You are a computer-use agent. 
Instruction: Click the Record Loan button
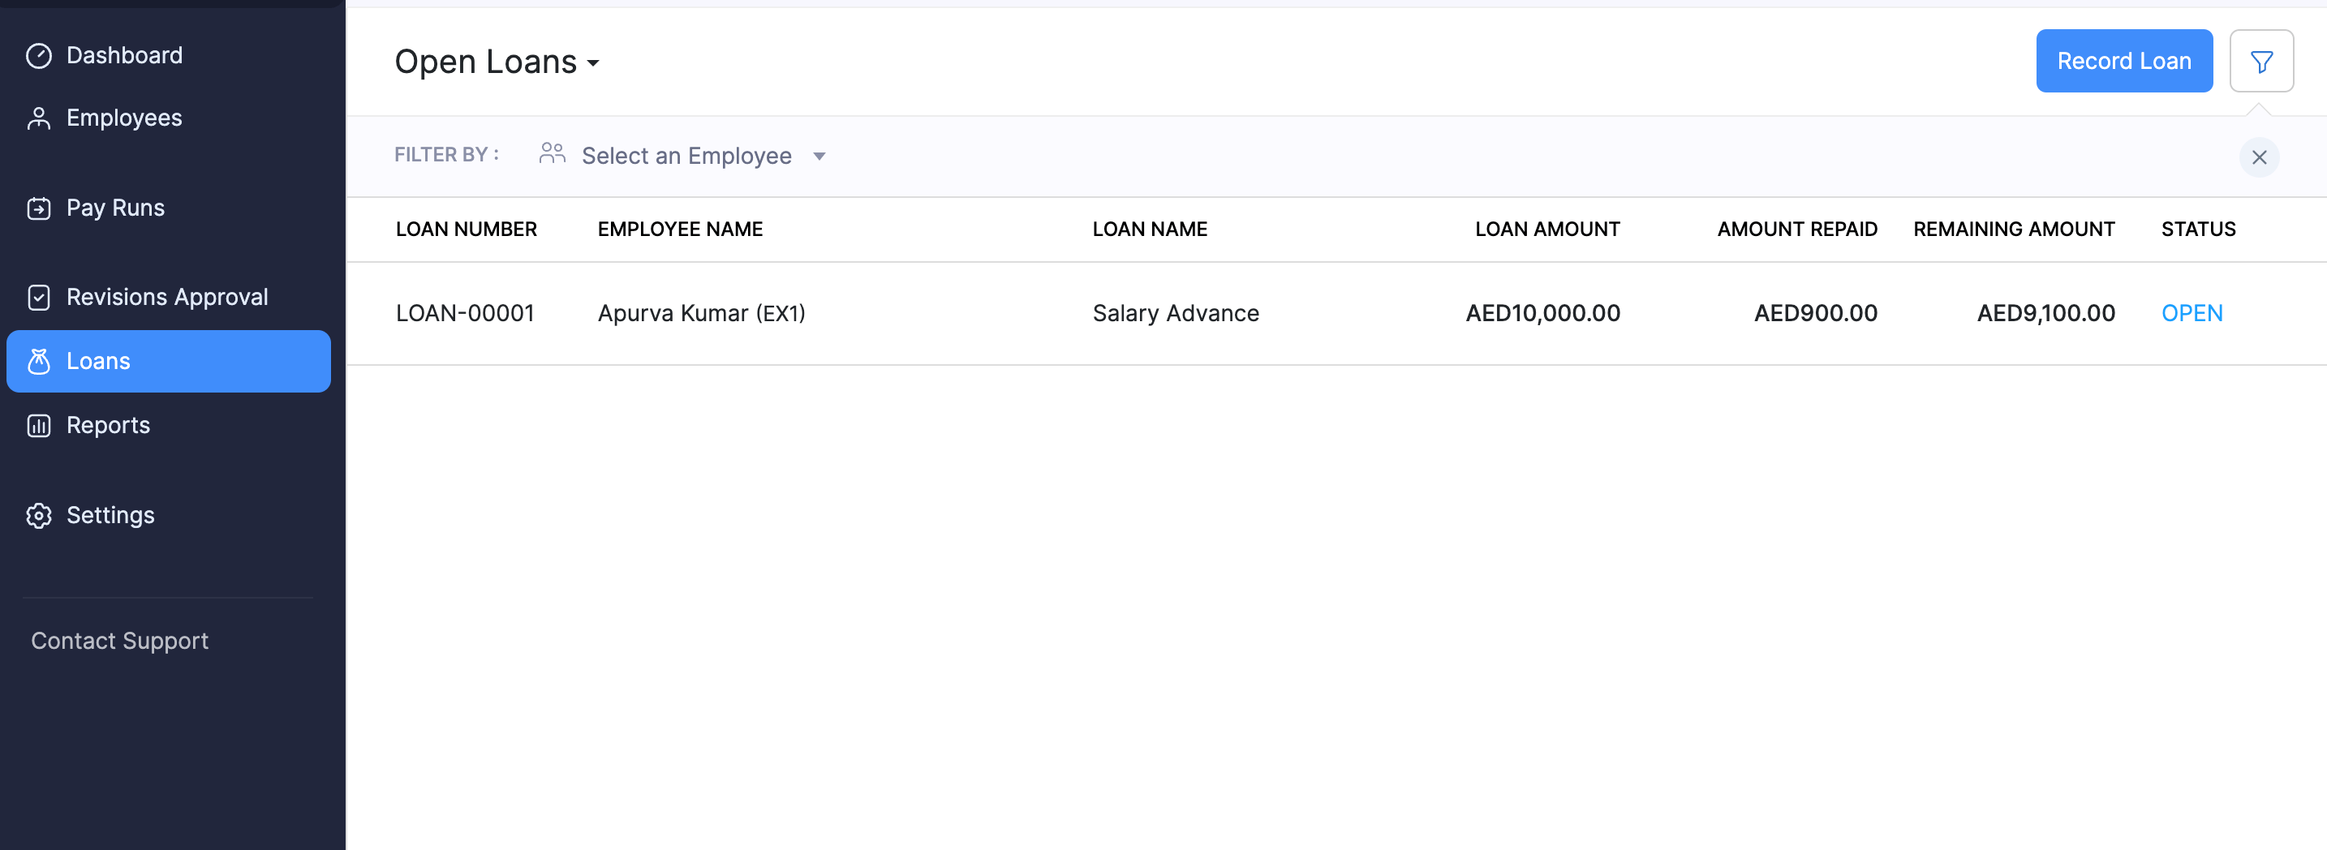(x=2123, y=61)
